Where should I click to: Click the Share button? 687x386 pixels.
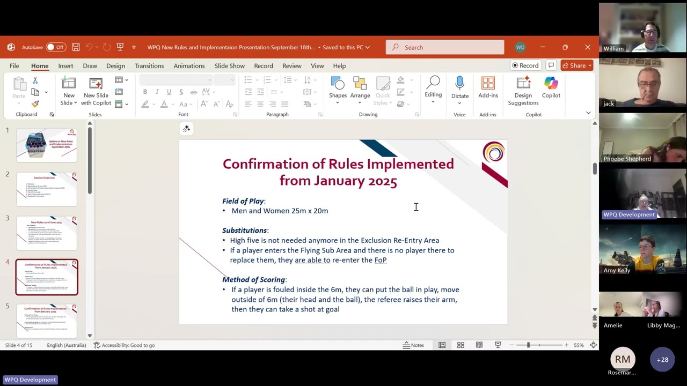[x=577, y=65]
